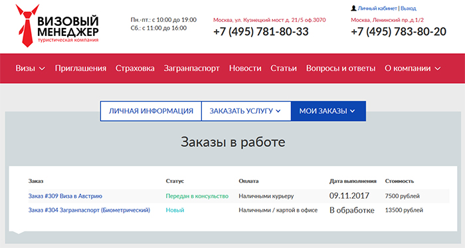Viewport: 465px width, 248px height.
Task: Click the user profile icon near Личный кабинет
Action: click(x=353, y=8)
